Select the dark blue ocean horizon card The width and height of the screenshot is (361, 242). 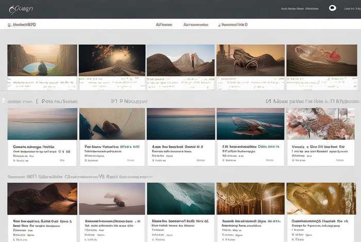click(180, 124)
